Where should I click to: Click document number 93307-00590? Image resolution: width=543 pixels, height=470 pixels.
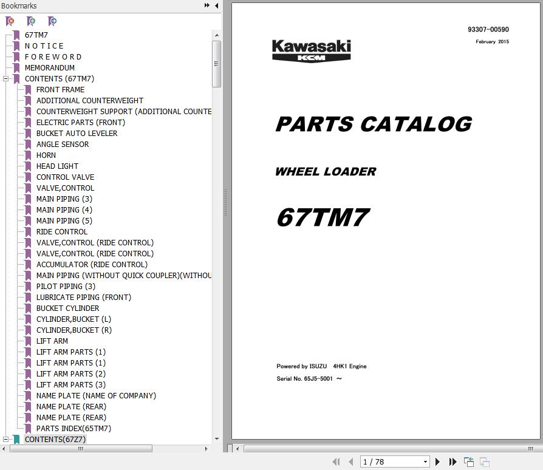point(488,29)
